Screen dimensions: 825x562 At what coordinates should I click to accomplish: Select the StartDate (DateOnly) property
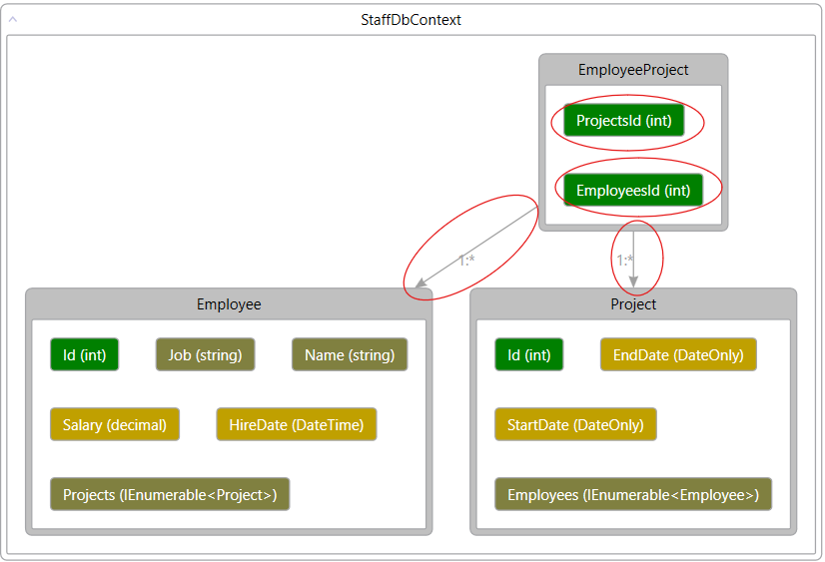[x=575, y=424]
